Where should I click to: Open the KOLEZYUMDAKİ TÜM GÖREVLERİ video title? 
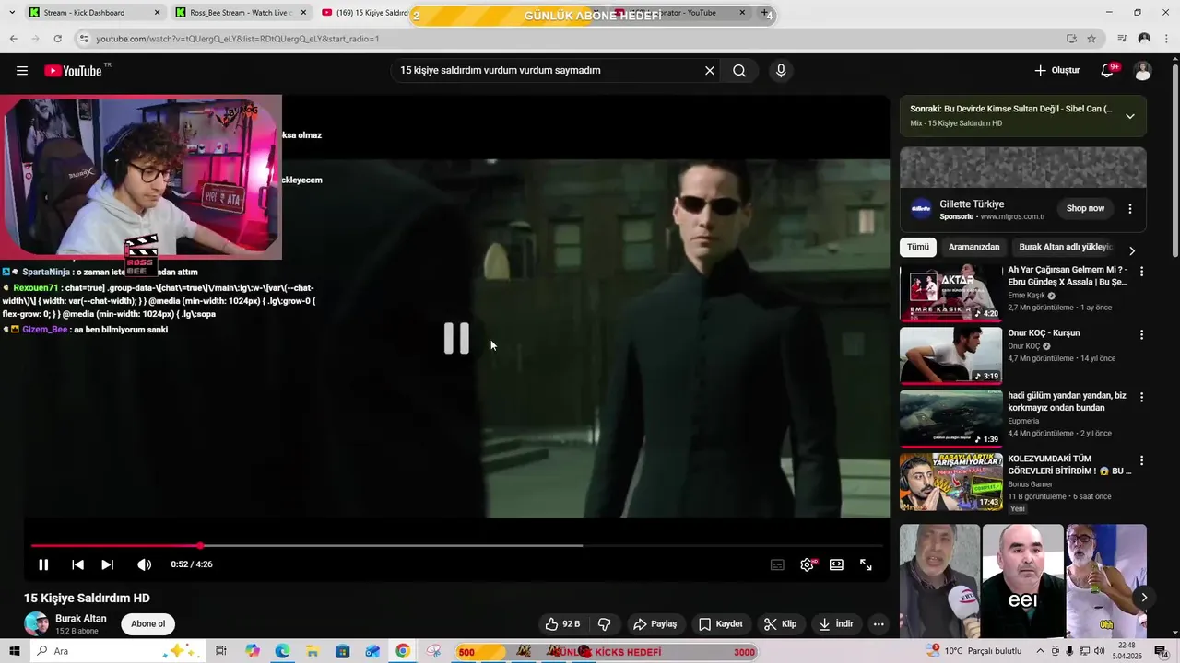[1069, 465]
